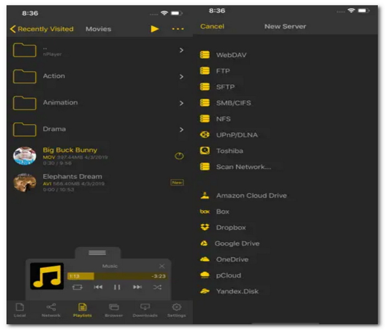The height and width of the screenshot is (330, 385).
Task: Select the Elephants Dream title
Action: (72, 177)
